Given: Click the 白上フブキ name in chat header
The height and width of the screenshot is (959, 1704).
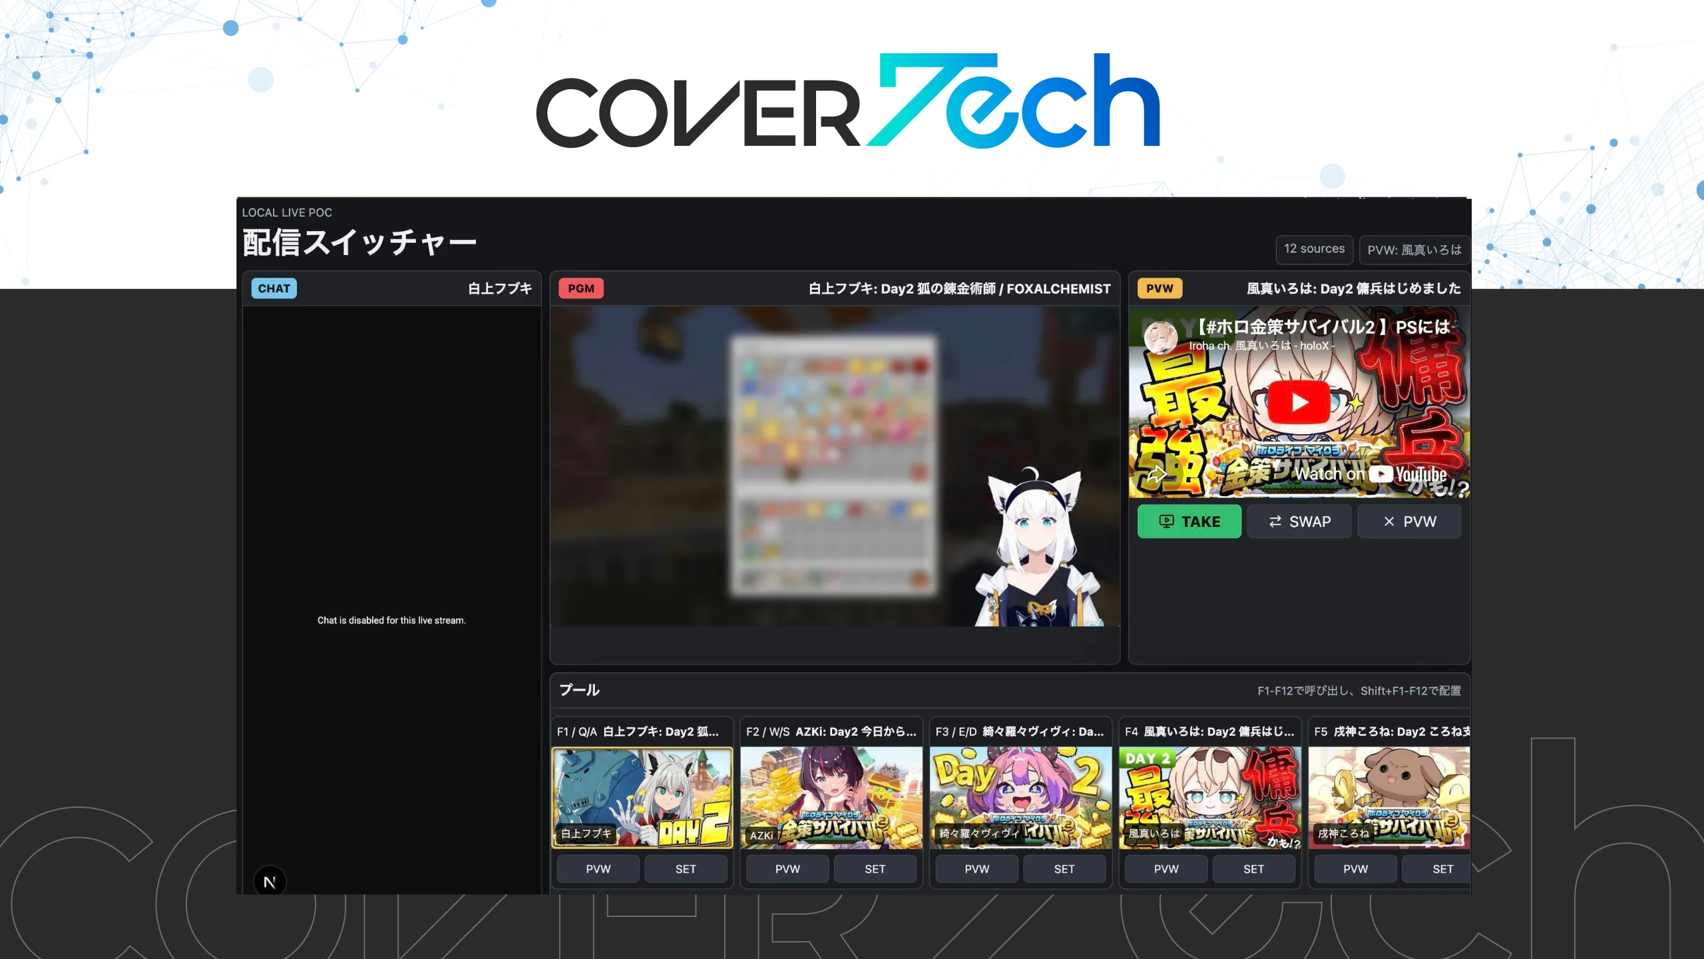Looking at the screenshot, I should [500, 288].
